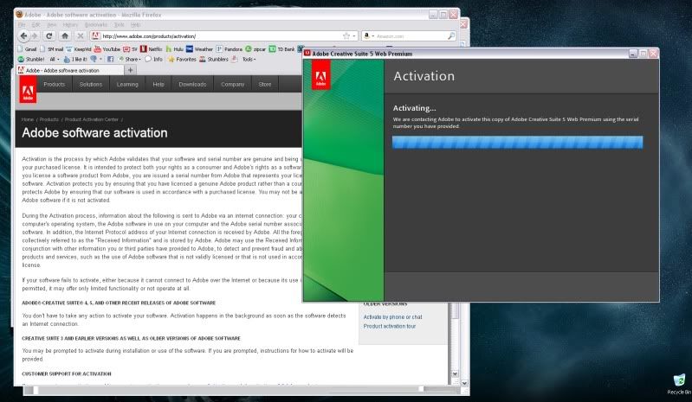The width and height of the screenshot is (692, 402).
Task: Open the address bar history dropdown arrow
Action: (x=354, y=36)
